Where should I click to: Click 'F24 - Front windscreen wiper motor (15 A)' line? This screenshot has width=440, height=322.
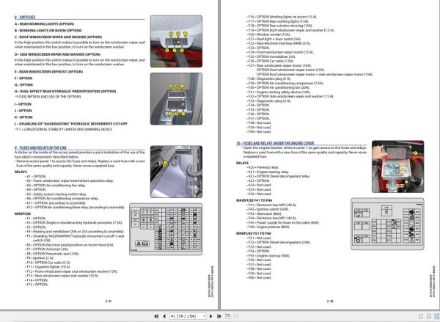280,52
